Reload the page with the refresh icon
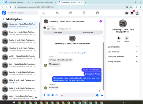 (11, 7)
